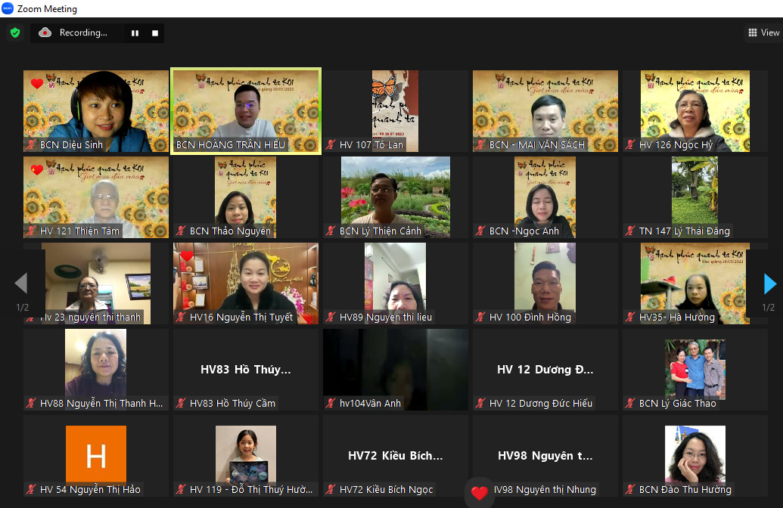Click the recording cloud icon
Viewport: 783px width, 508px height.
[x=45, y=33]
